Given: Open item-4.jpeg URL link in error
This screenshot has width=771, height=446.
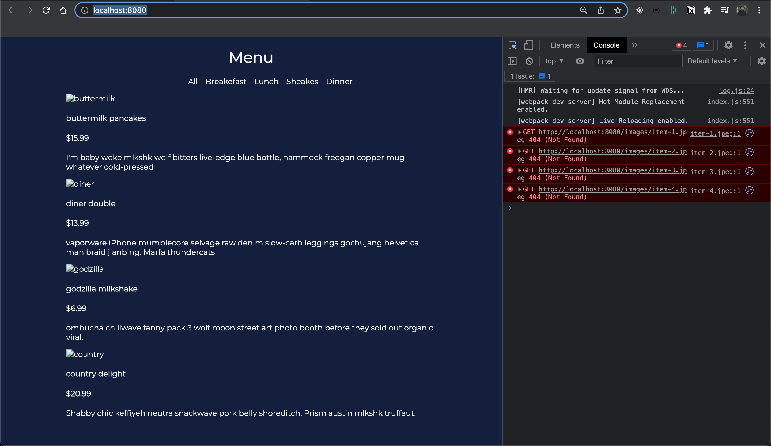Looking at the screenshot, I should (613, 189).
